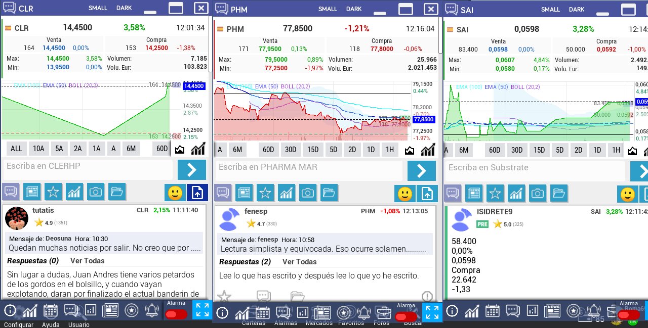Select 1H range on PHM chart
Image resolution: width=648 pixels, height=328 pixels.
[389, 150]
